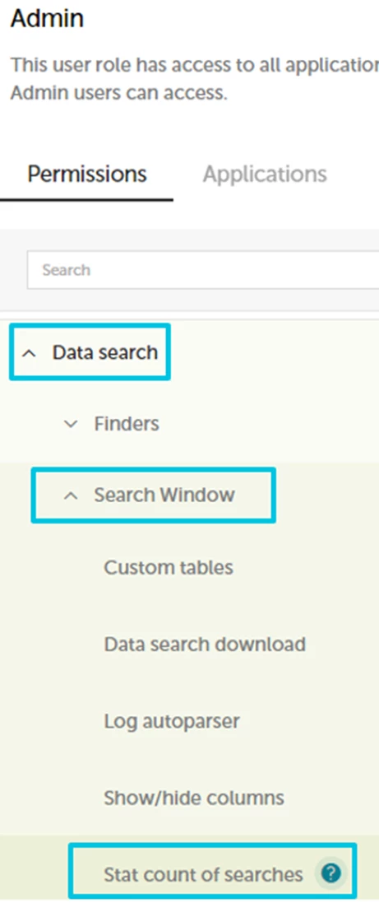This screenshot has height=903, width=379.
Task: Select the Search Window group label
Action: coord(164,496)
